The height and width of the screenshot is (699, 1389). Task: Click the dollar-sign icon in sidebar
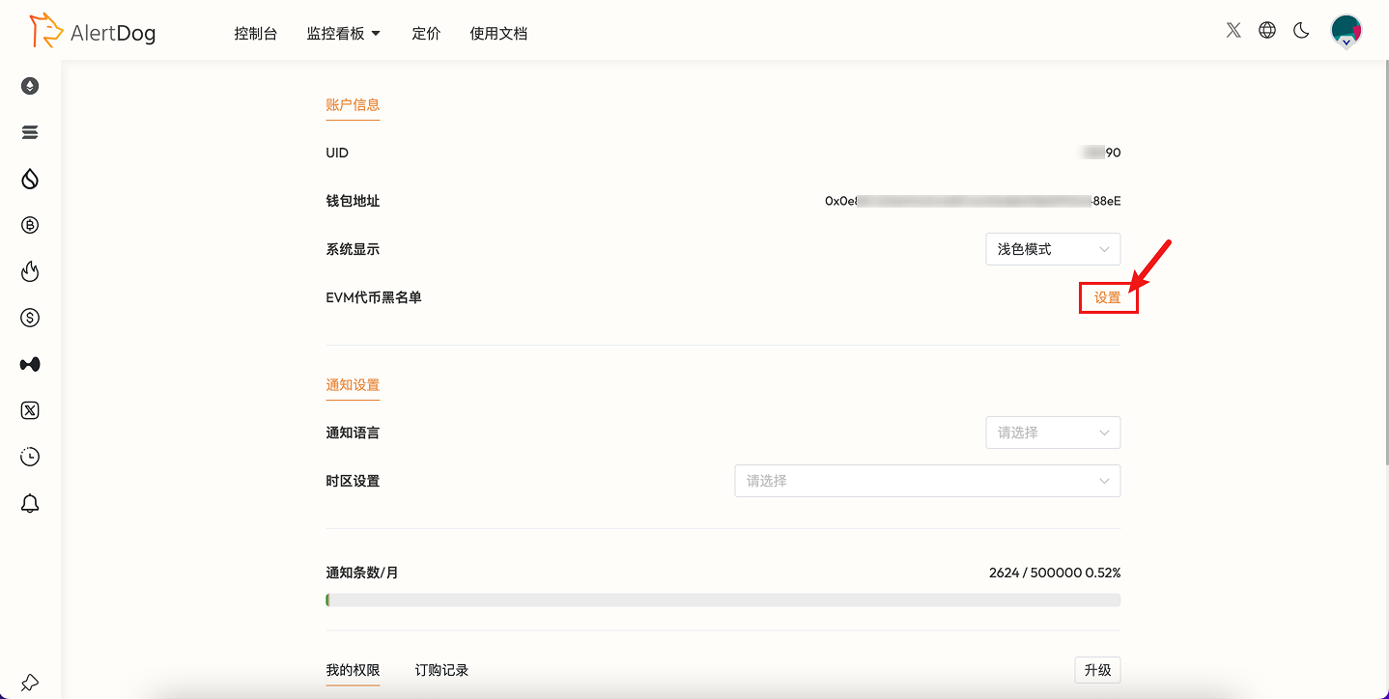[29, 318]
